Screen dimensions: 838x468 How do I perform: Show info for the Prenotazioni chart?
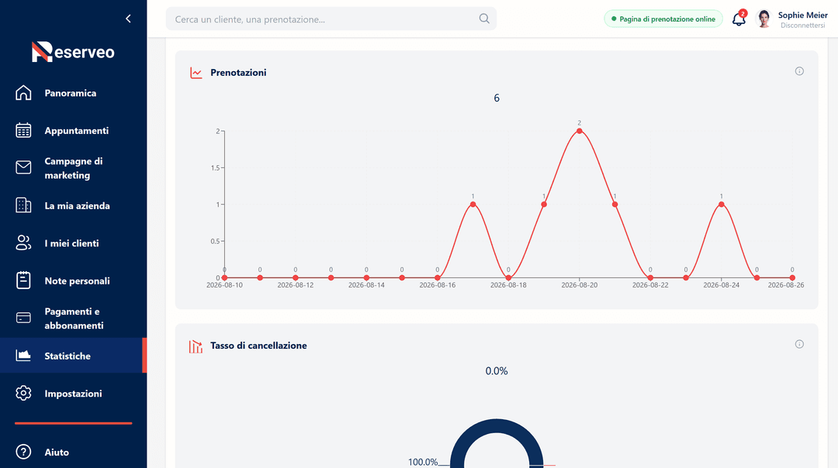pyautogui.click(x=799, y=71)
